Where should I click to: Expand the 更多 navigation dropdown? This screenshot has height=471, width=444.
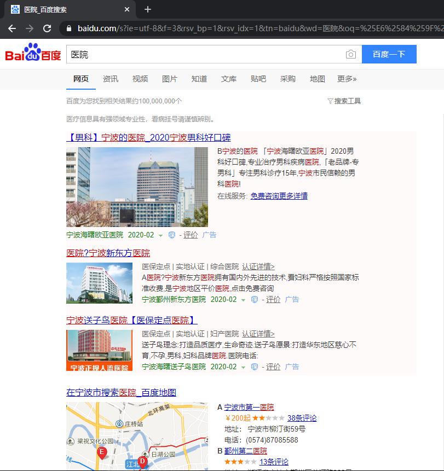(345, 79)
